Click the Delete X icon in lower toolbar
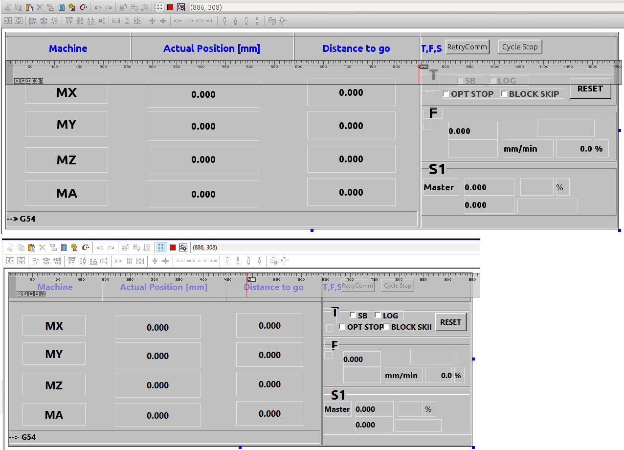 pyautogui.click(x=42, y=247)
